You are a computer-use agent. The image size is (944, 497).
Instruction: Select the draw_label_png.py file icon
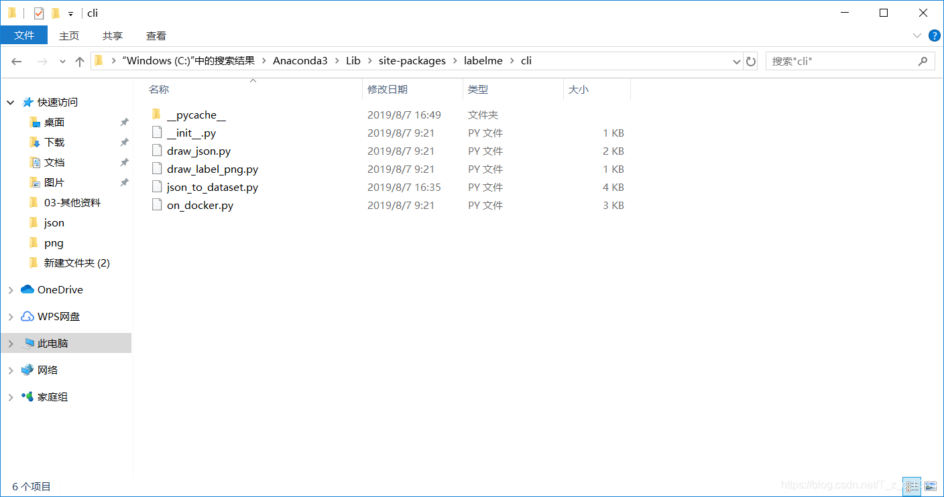point(157,169)
